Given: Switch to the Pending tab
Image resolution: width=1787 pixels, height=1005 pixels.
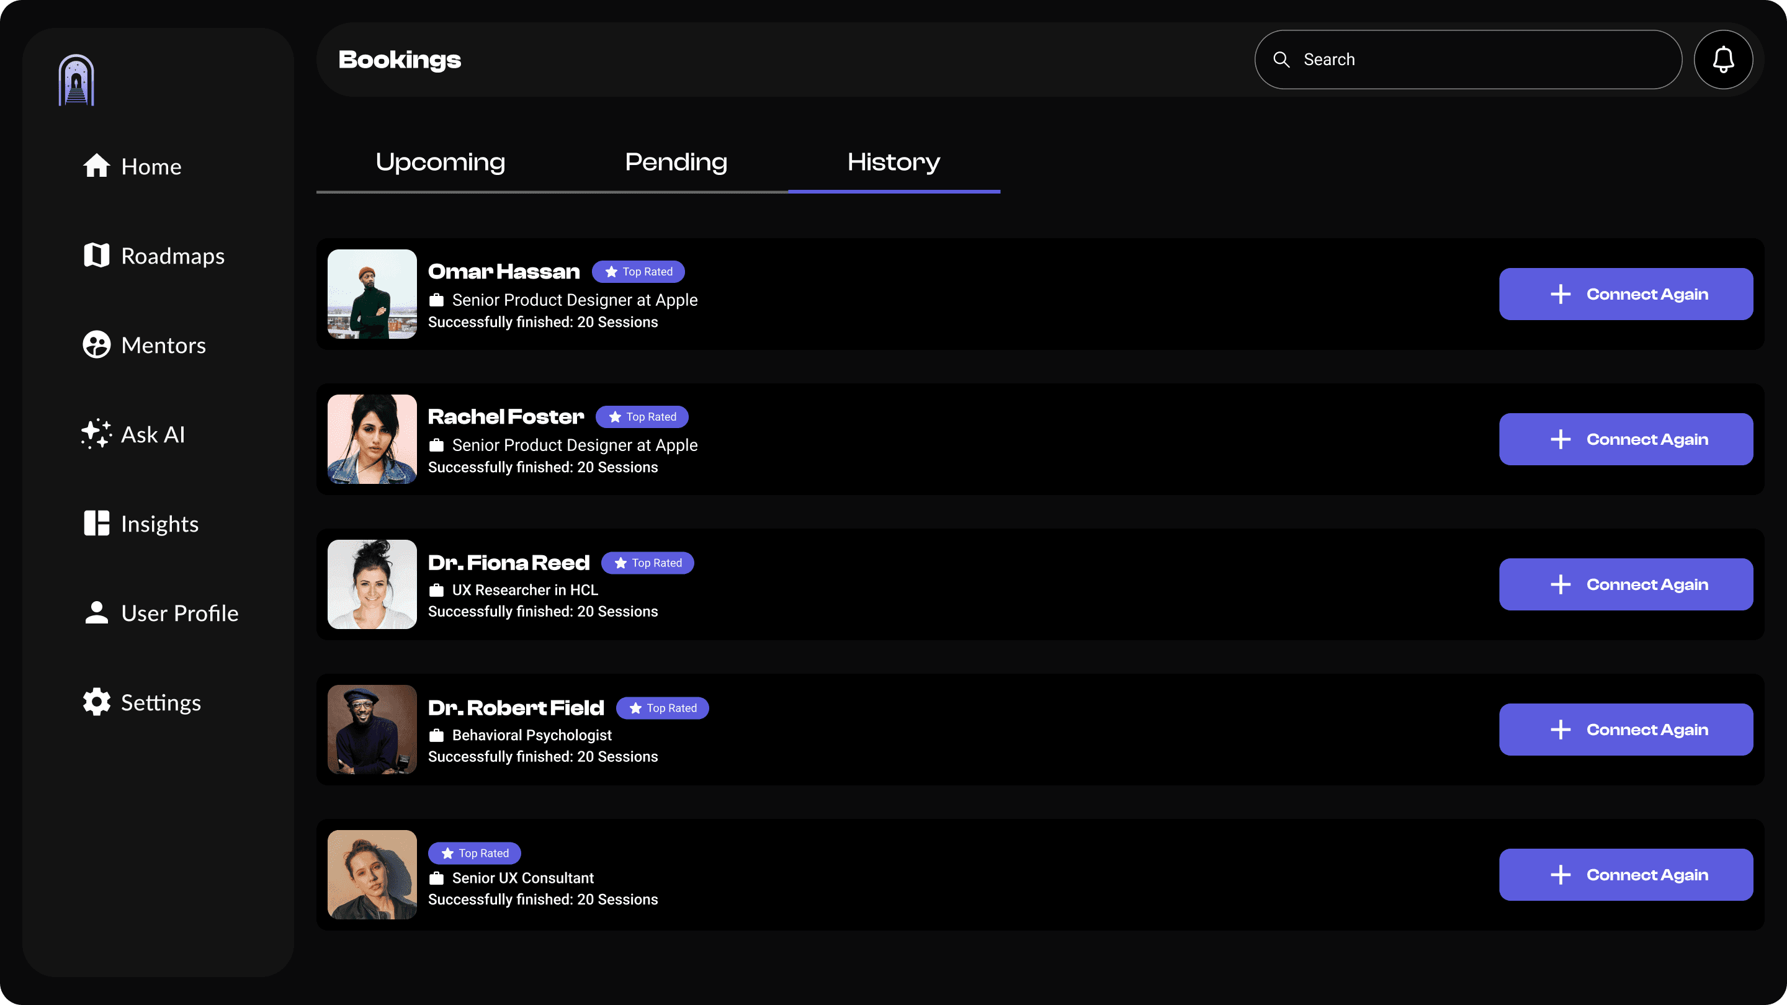Looking at the screenshot, I should (676, 163).
